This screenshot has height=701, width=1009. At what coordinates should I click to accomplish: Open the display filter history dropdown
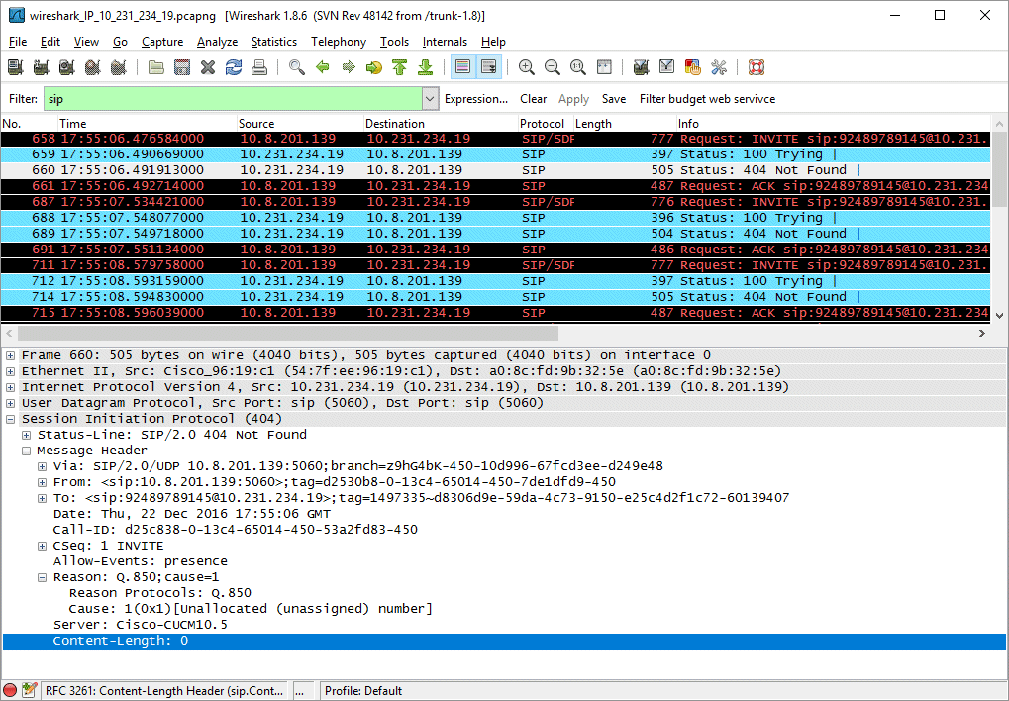[x=431, y=99]
